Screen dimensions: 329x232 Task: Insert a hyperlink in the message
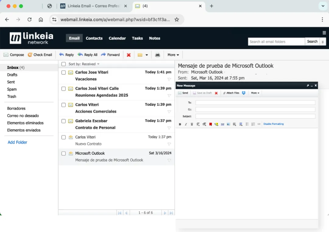[222, 124]
